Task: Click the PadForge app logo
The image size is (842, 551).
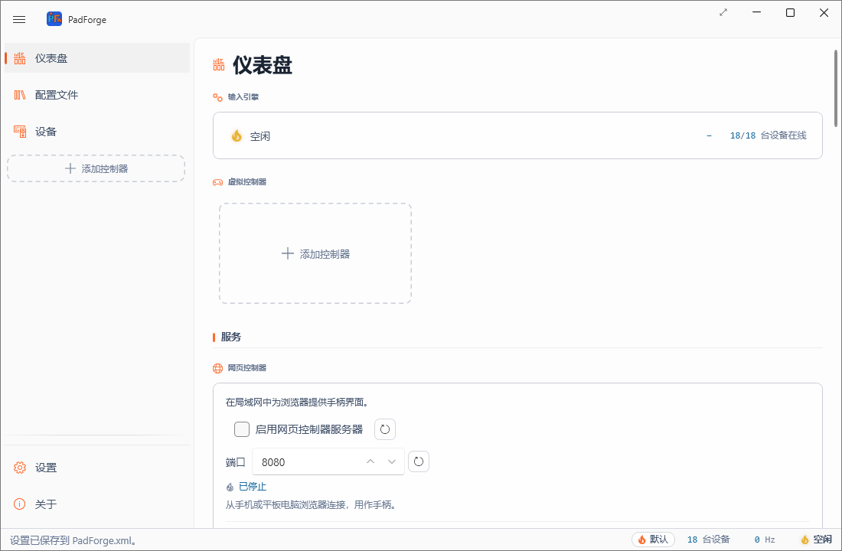Action: coord(54,19)
